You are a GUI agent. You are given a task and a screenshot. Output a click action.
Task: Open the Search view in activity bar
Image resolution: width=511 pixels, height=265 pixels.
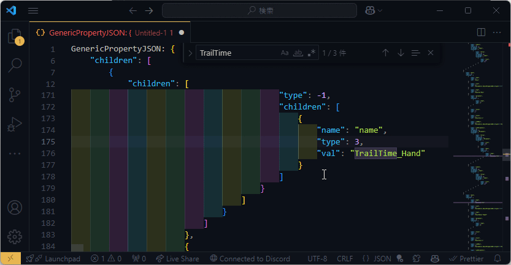14,65
